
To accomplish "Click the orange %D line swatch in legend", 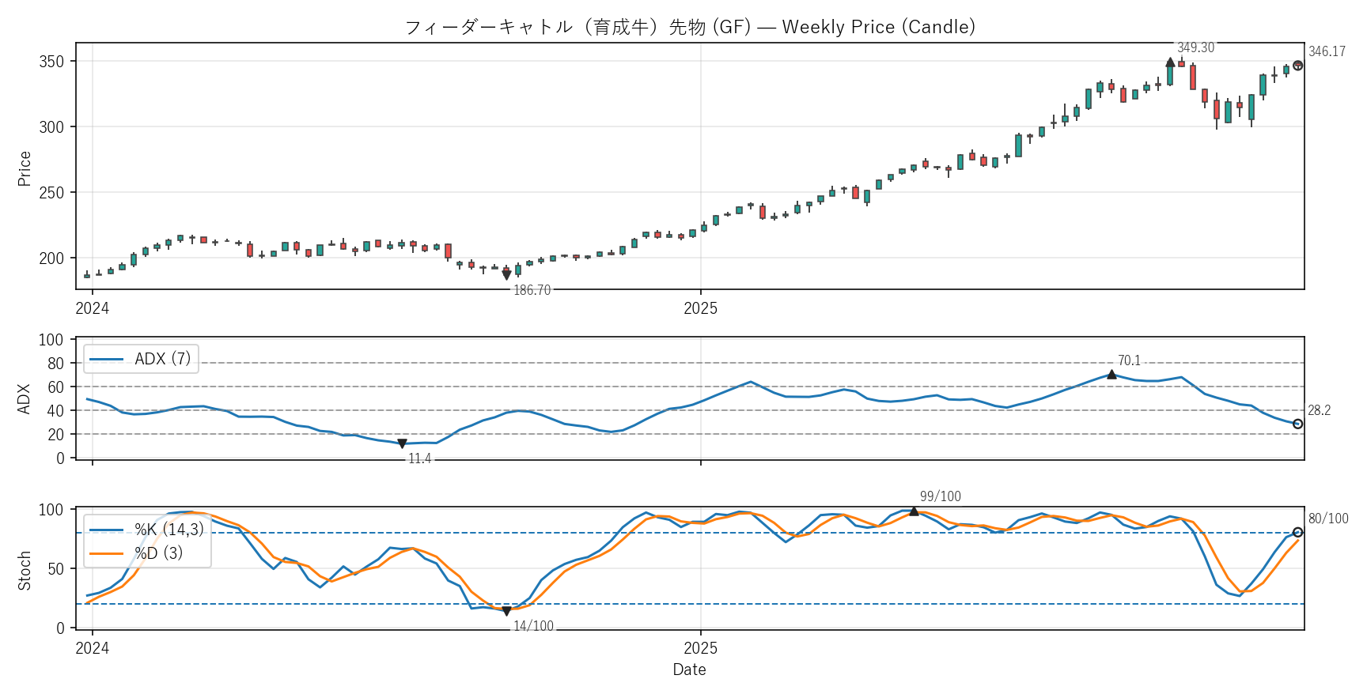I will tap(107, 553).
